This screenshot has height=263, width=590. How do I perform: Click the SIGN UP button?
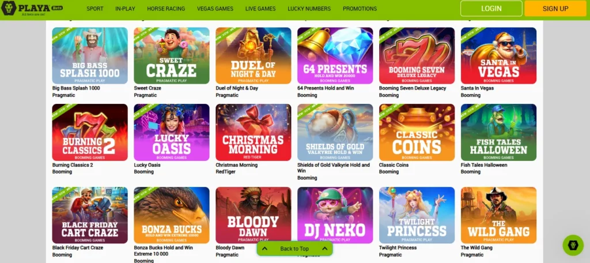(x=555, y=8)
